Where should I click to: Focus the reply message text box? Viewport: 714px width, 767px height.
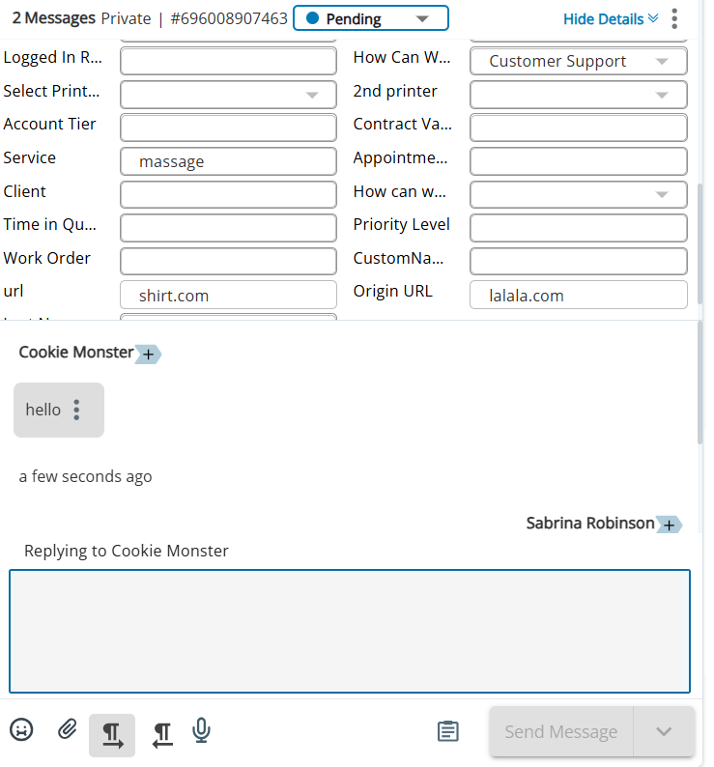point(350,632)
